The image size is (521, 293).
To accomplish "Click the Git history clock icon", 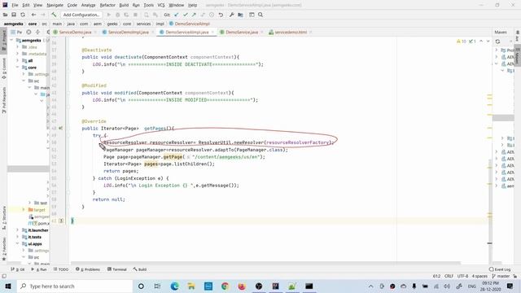I will tap(212, 15).
